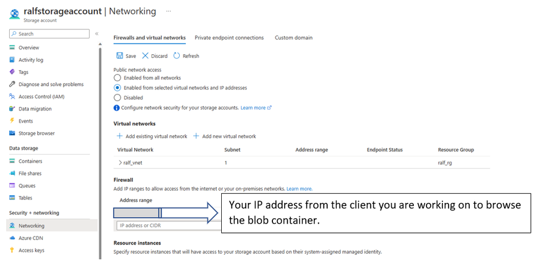Click the Address range table column header

(311, 149)
